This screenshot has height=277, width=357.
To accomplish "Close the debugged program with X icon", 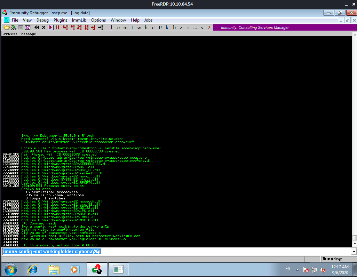I will (44, 27).
